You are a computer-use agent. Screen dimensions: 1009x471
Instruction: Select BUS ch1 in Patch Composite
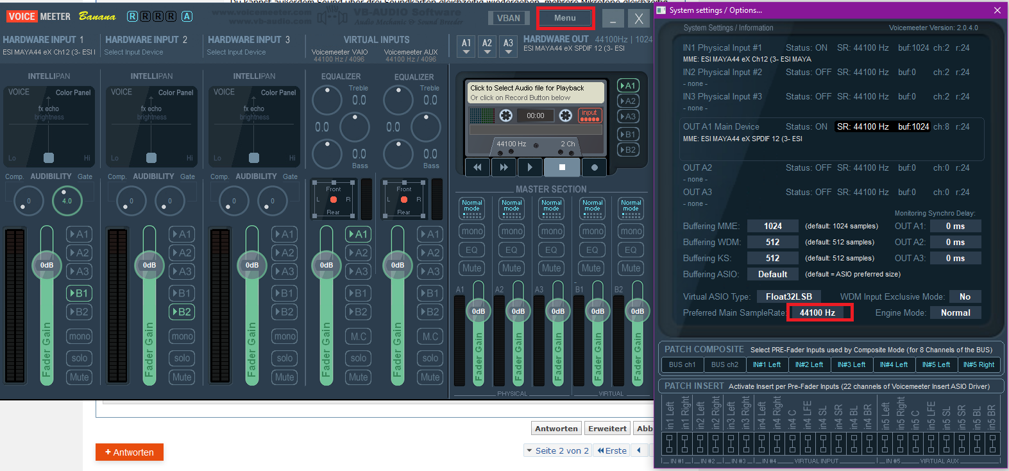tap(682, 364)
